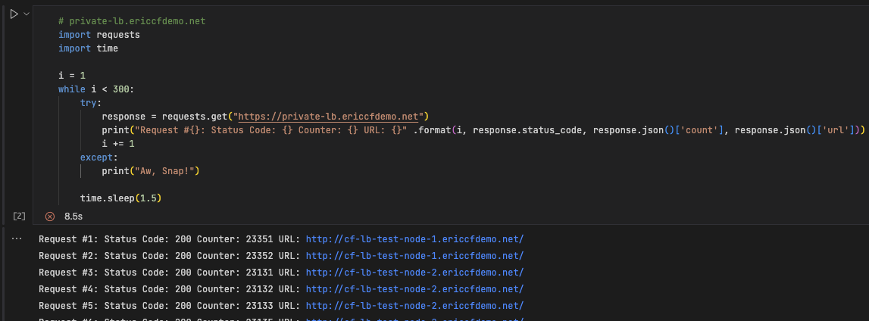Follow the Request #4 node-2 URL link

click(x=414, y=289)
